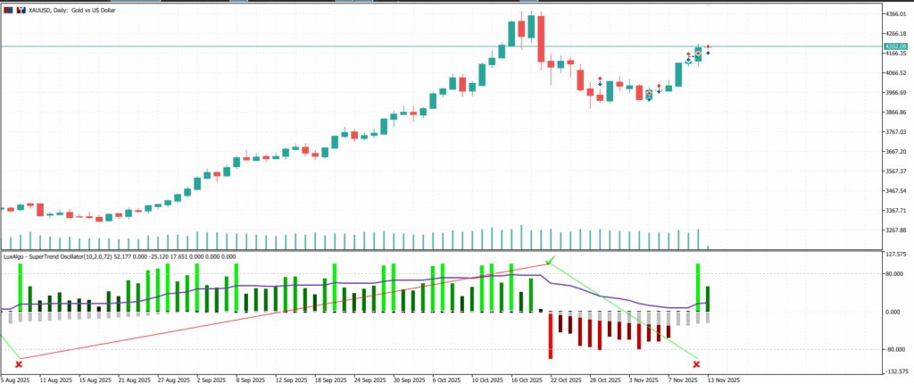This screenshot has height=384, width=914.
Task: Click the tall red candle after October peak
Action: pyautogui.click(x=541, y=40)
